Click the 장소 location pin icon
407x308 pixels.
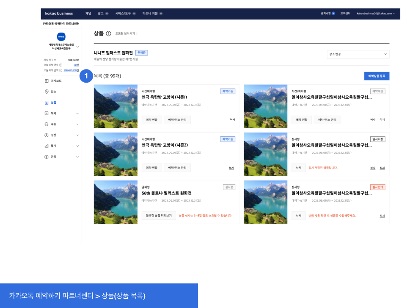click(47, 92)
